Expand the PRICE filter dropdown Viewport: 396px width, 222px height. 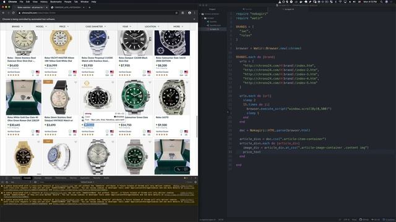coord(64,27)
